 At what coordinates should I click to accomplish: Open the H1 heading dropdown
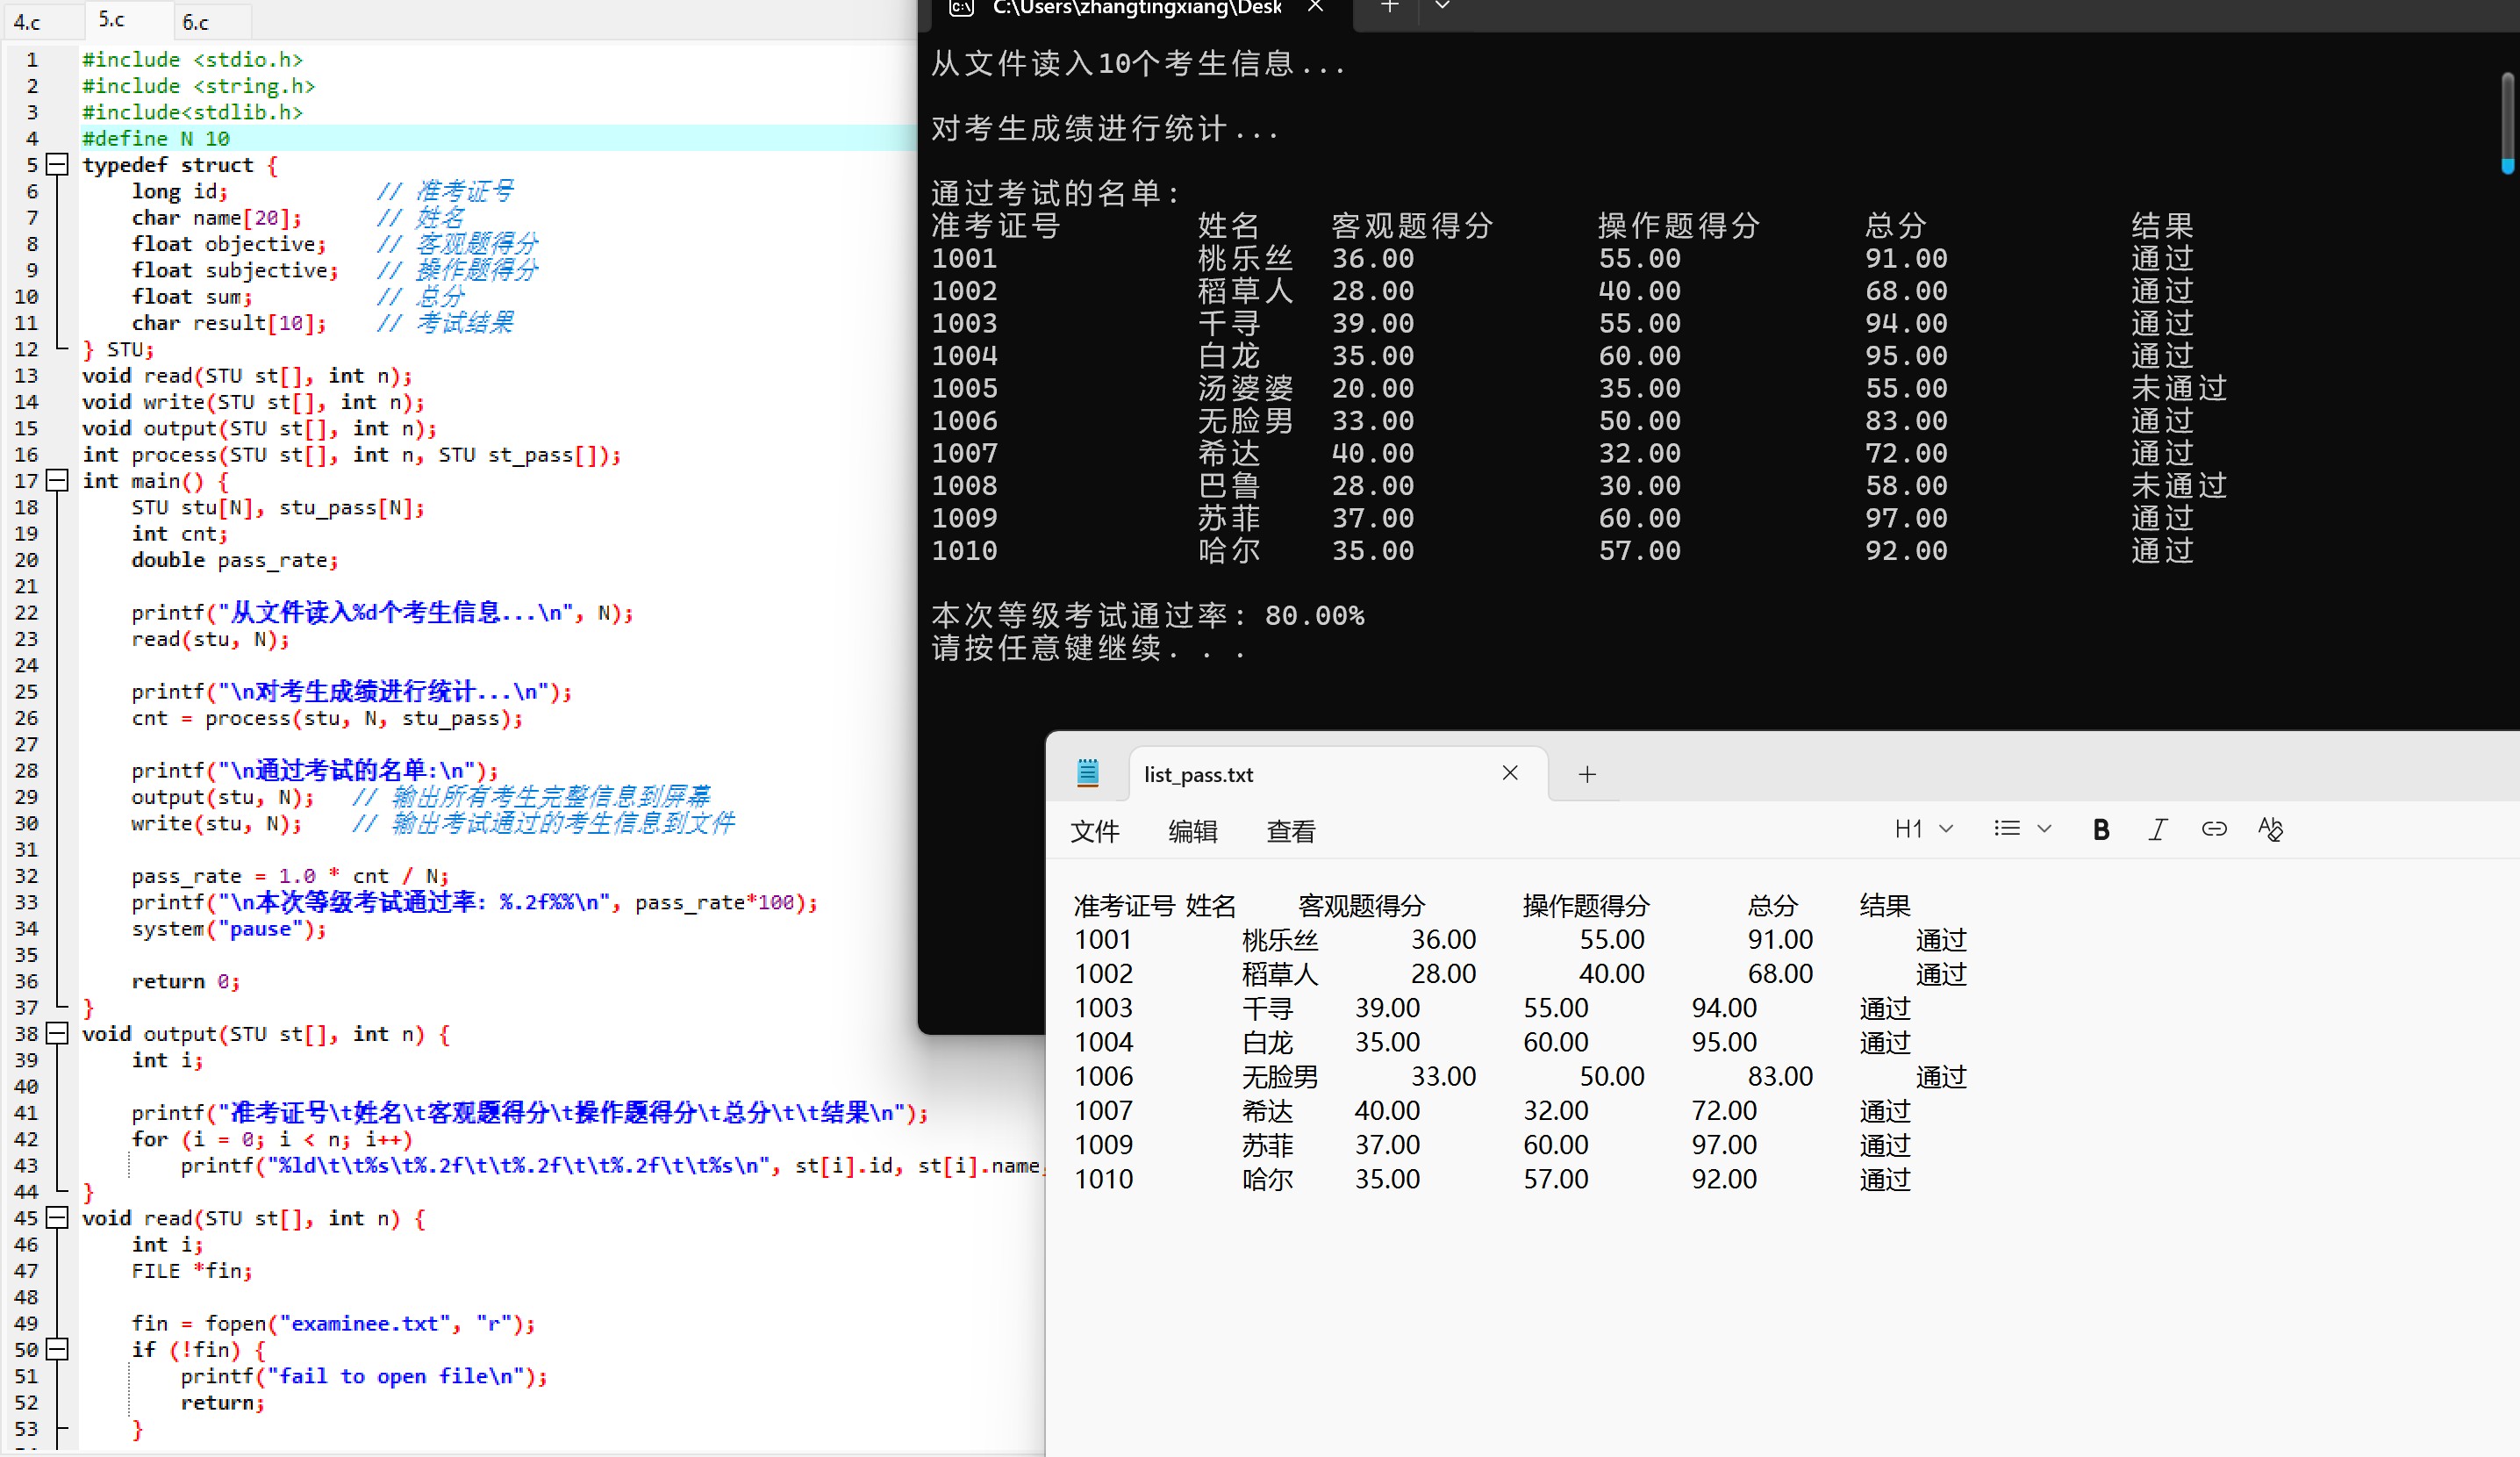(x=1923, y=829)
